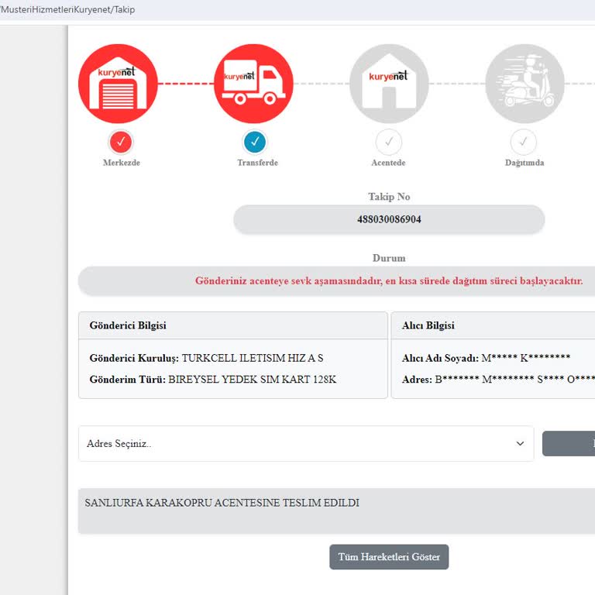This screenshot has width=595, height=595.
Task: Click the Alıcı Bilgisi panel header
Action: click(494, 325)
